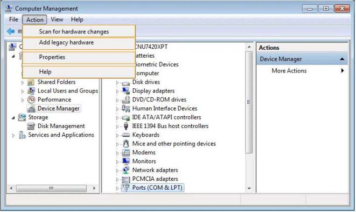356x212 pixels.
Task: Expand the Modems category
Action: pos(118,153)
